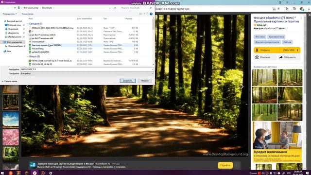Select Документы in navigation pane
This screenshot has height=175, width=311.
pyautogui.click(x=13, y=33)
